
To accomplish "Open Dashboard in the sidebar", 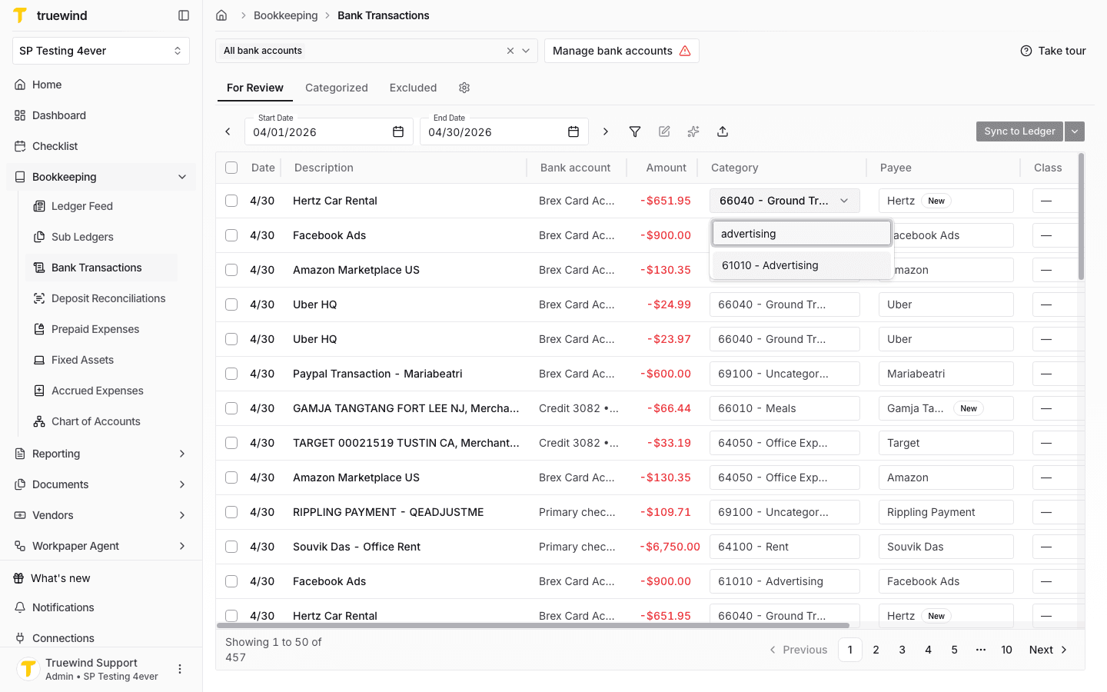I will point(101,115).
